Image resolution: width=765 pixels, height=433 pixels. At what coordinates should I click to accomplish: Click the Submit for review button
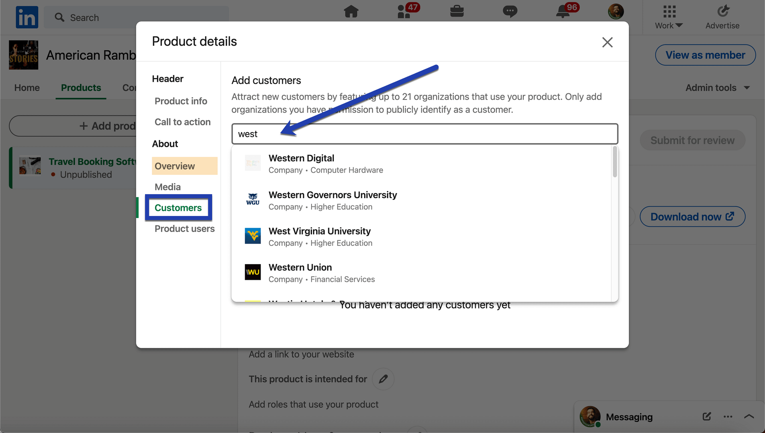click(692, 140)
